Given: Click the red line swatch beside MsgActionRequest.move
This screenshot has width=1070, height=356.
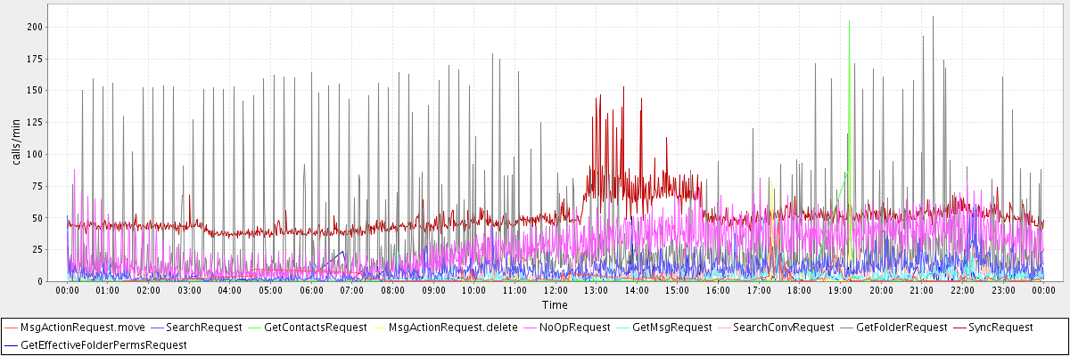Looking at the screenshot, I should pyautogui.click(x=11, y=328).
